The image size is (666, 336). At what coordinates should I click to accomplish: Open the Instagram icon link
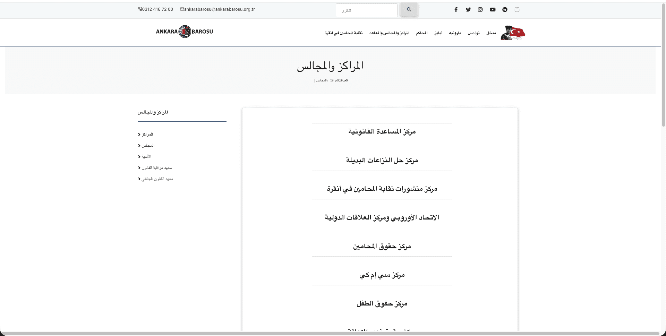[480, 10]
